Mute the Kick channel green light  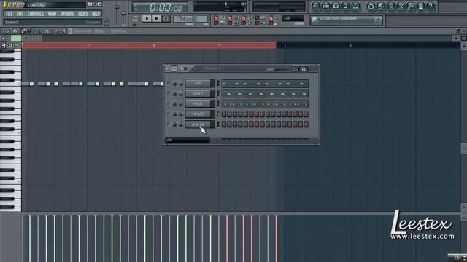(x=169, y=84)
